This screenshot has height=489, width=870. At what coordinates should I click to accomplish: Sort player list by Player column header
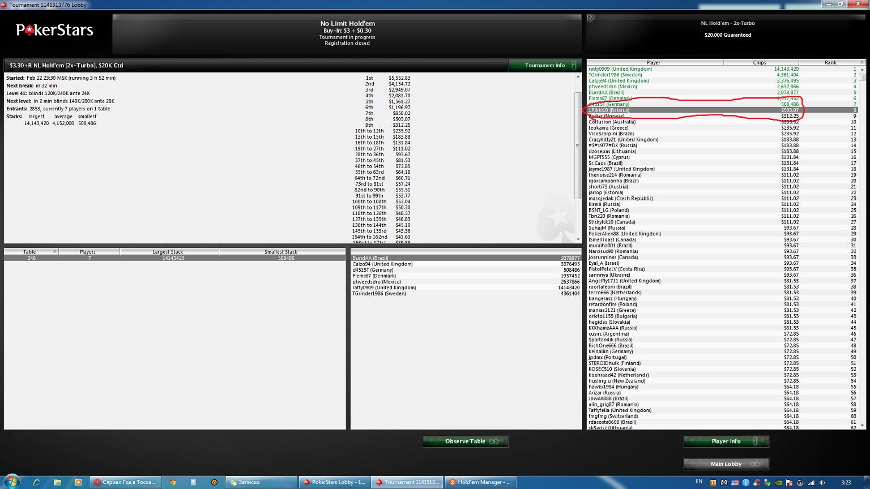tap(654, 63)
